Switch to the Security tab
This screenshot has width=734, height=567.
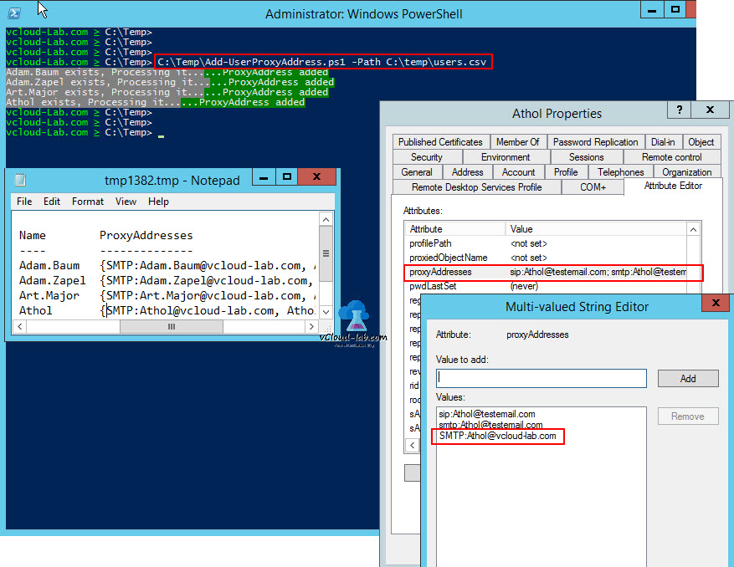(x=426, y=156)
